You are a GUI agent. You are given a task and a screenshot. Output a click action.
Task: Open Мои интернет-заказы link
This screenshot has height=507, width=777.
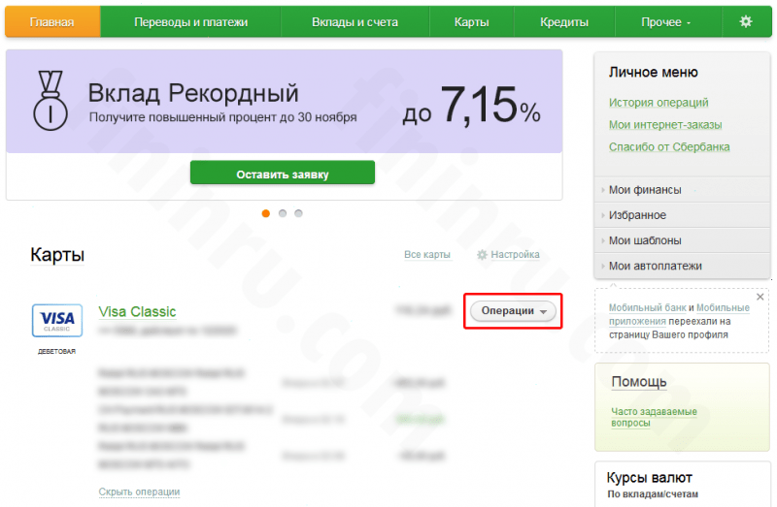[x=665, y=125]
